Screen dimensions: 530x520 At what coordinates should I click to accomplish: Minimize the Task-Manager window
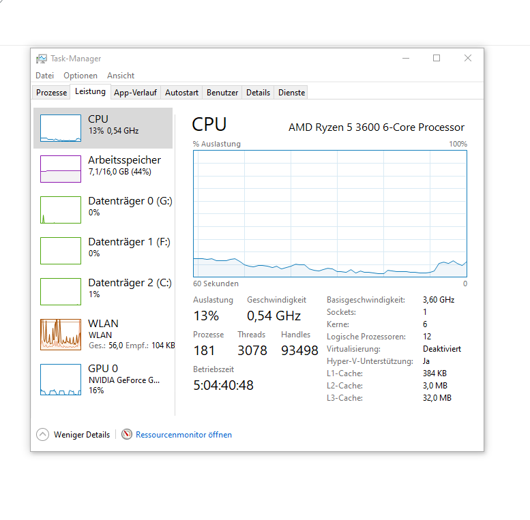tap(406, 58)
